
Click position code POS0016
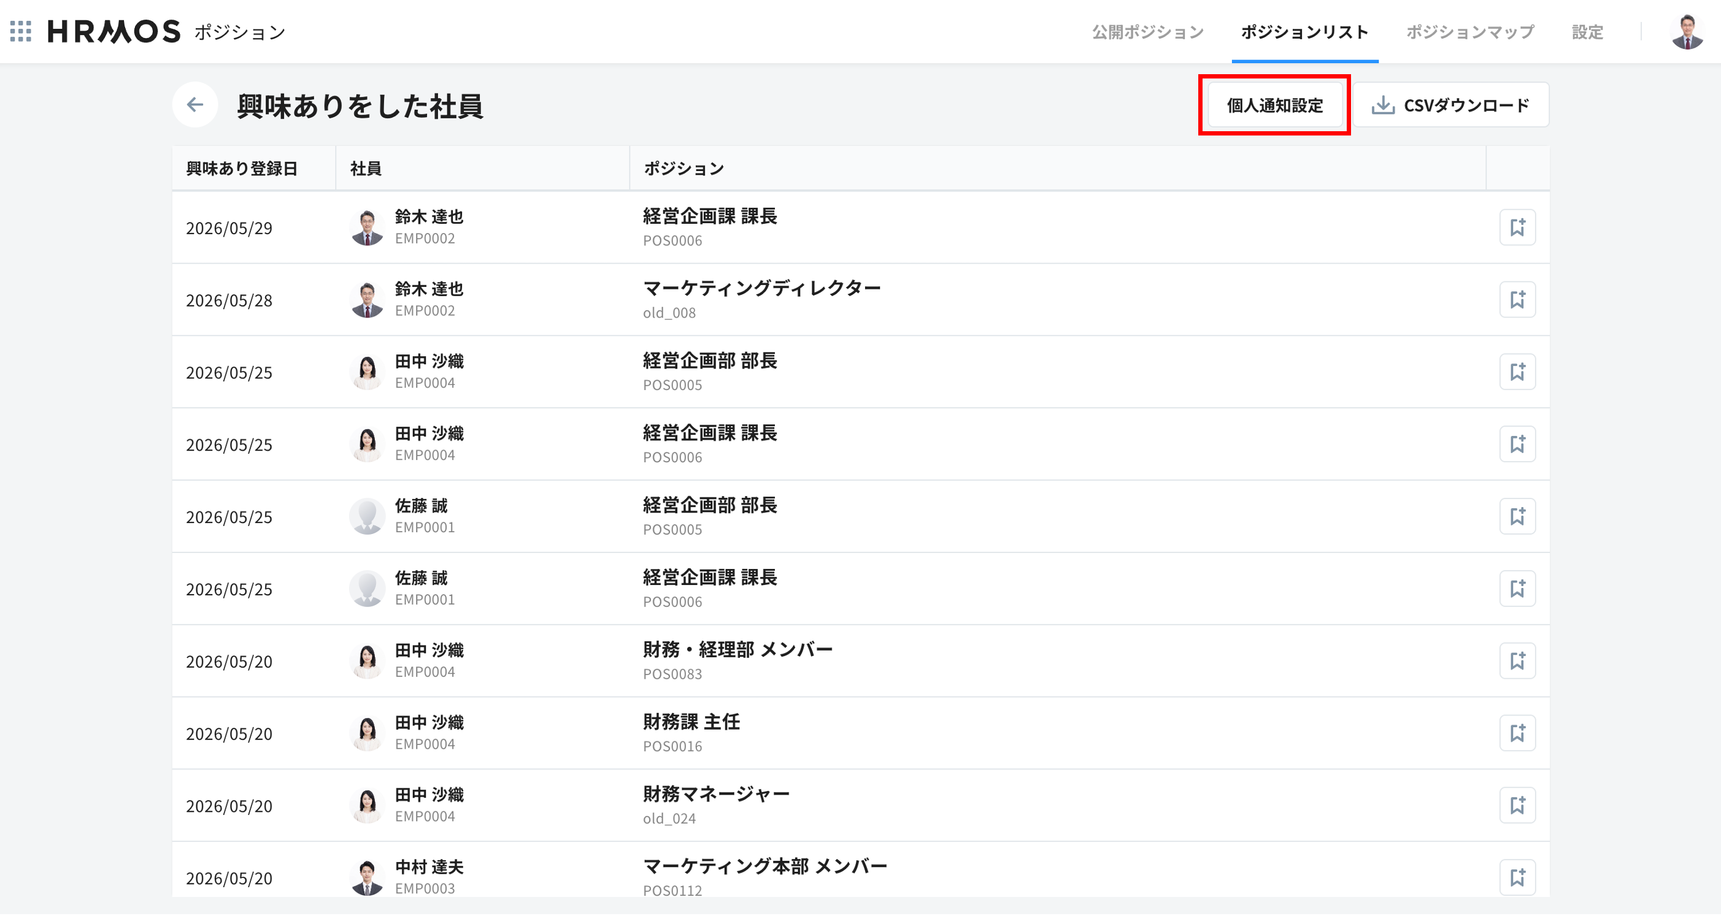[x=673, y=746]
